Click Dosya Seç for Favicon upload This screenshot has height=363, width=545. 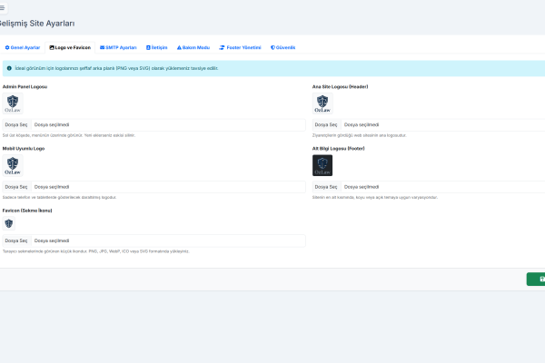[16, 240]
